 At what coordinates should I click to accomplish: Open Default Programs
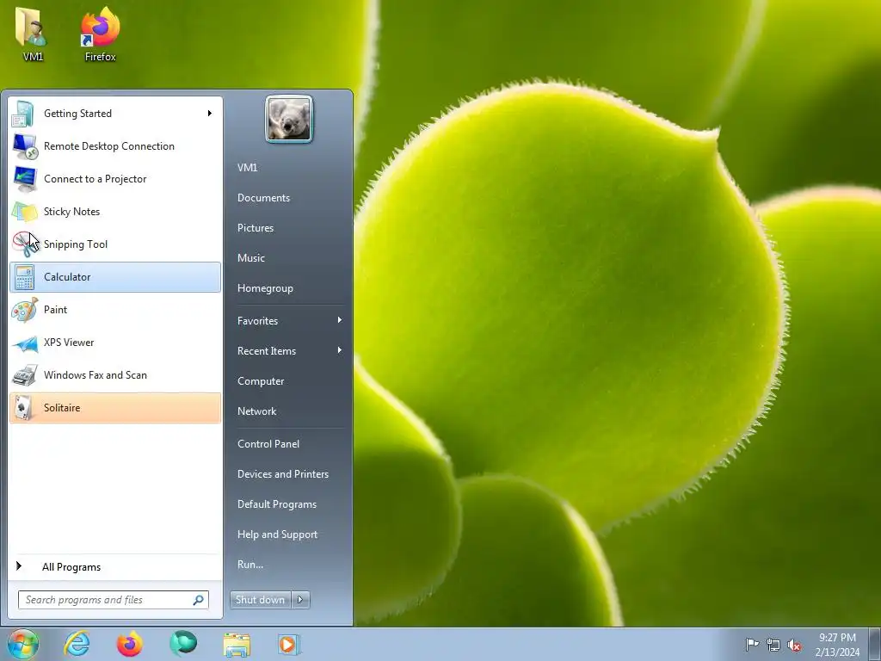click(277, 504)
